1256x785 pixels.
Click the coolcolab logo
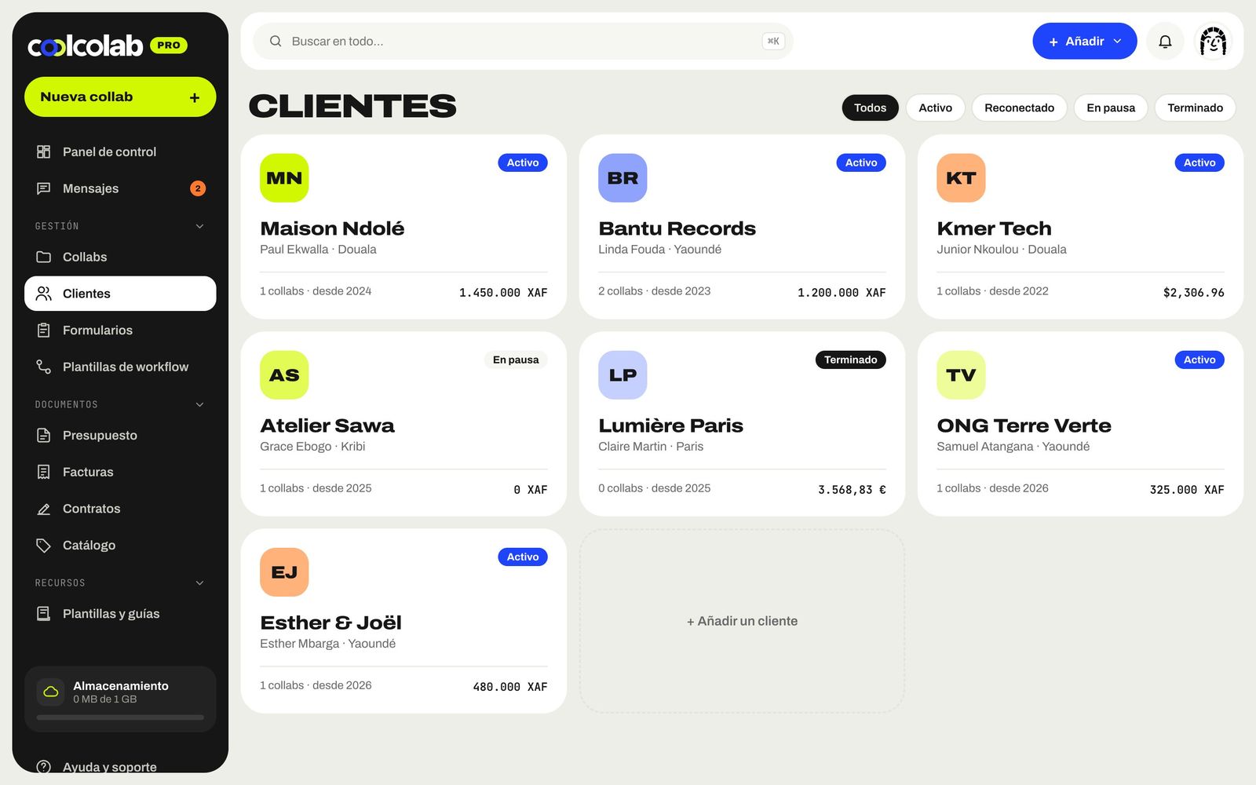tap(85, 46)
